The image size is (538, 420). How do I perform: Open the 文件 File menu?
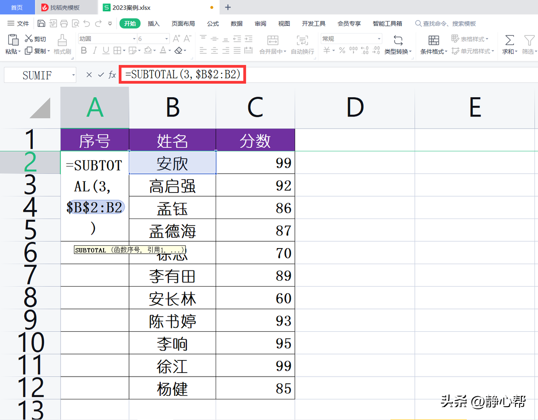tap(18, 23)
